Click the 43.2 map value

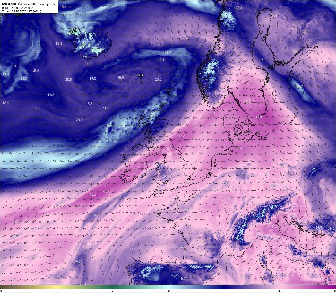tap(93, 194)
